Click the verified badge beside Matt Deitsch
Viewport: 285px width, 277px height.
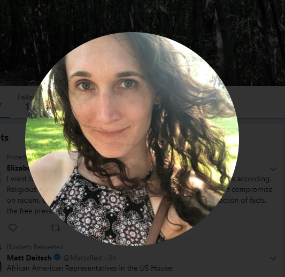[57, 258]
